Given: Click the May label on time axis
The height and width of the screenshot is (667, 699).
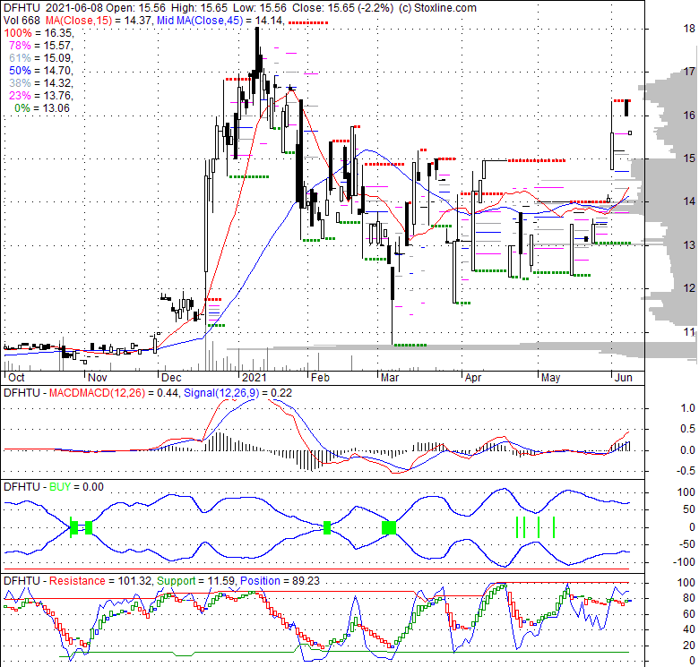Looking at the screenshot, I should (x=550, y=378).
